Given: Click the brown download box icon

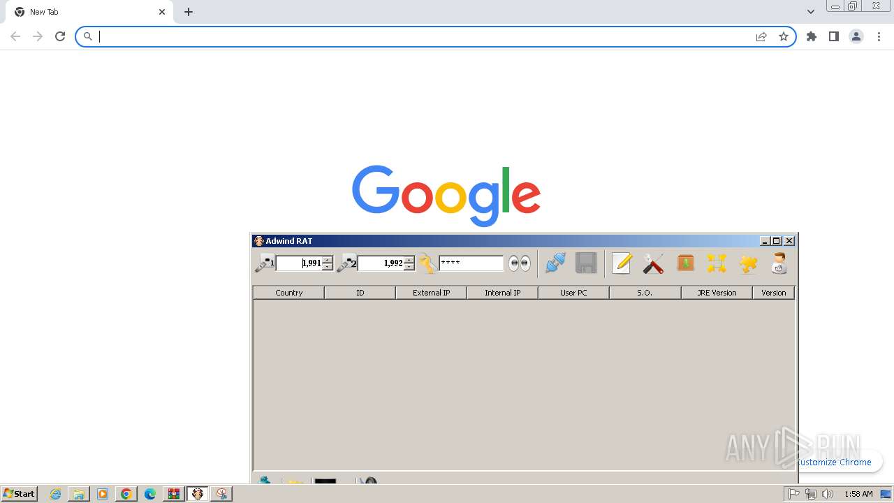Looking at the screenshot, I should (x=685, y=263).
